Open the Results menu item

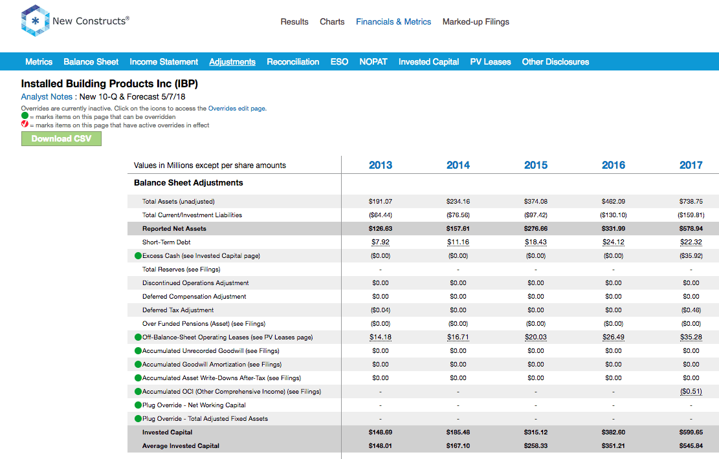294,21
